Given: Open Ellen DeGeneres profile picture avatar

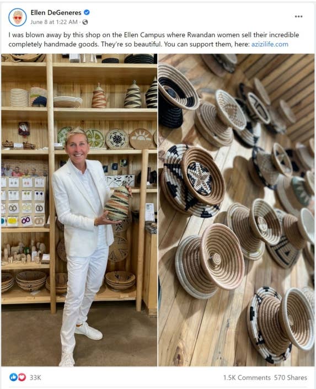Looking at the screenshot, I should pyautogui.click(x=17, y=17).
